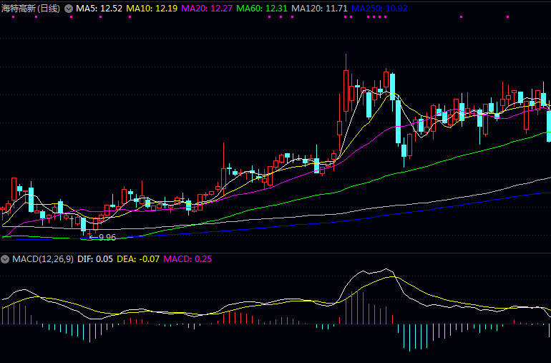Screen dimensions: 551x363
Task: Click the magenta event dot below MA5 value
Action: point(100,17)
